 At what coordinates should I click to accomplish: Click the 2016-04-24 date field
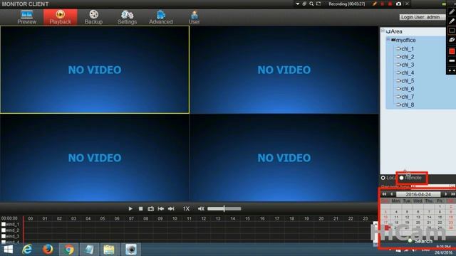click(x=418, y=194)
